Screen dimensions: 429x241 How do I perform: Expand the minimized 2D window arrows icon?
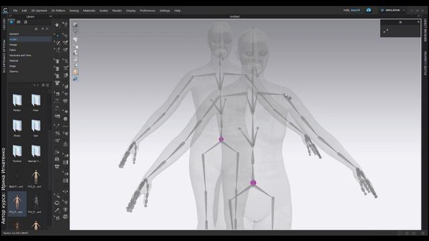[x=386, y=31]
